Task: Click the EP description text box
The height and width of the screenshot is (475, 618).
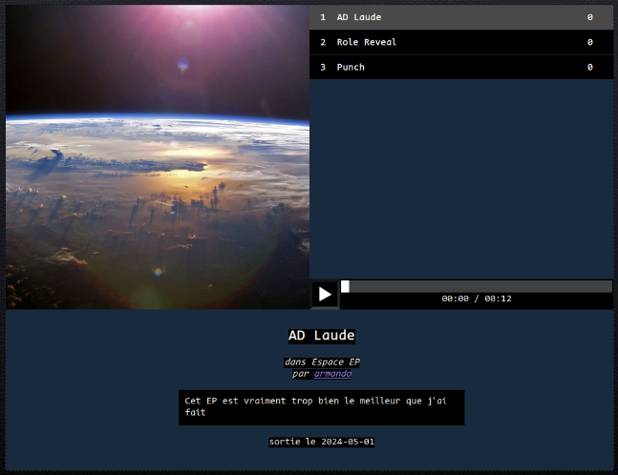Action: click(x=321, y=407)
